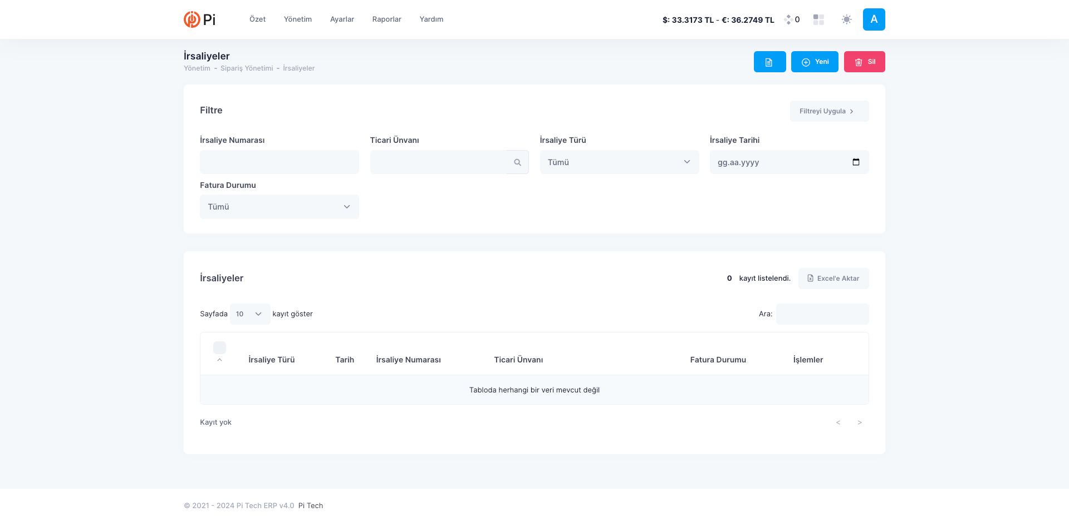Viewport: 1069px width, 522px height.
Task: Click the search icon in Ticari Ünvanı
Action: pyautogui.click(x=517, y=162)
